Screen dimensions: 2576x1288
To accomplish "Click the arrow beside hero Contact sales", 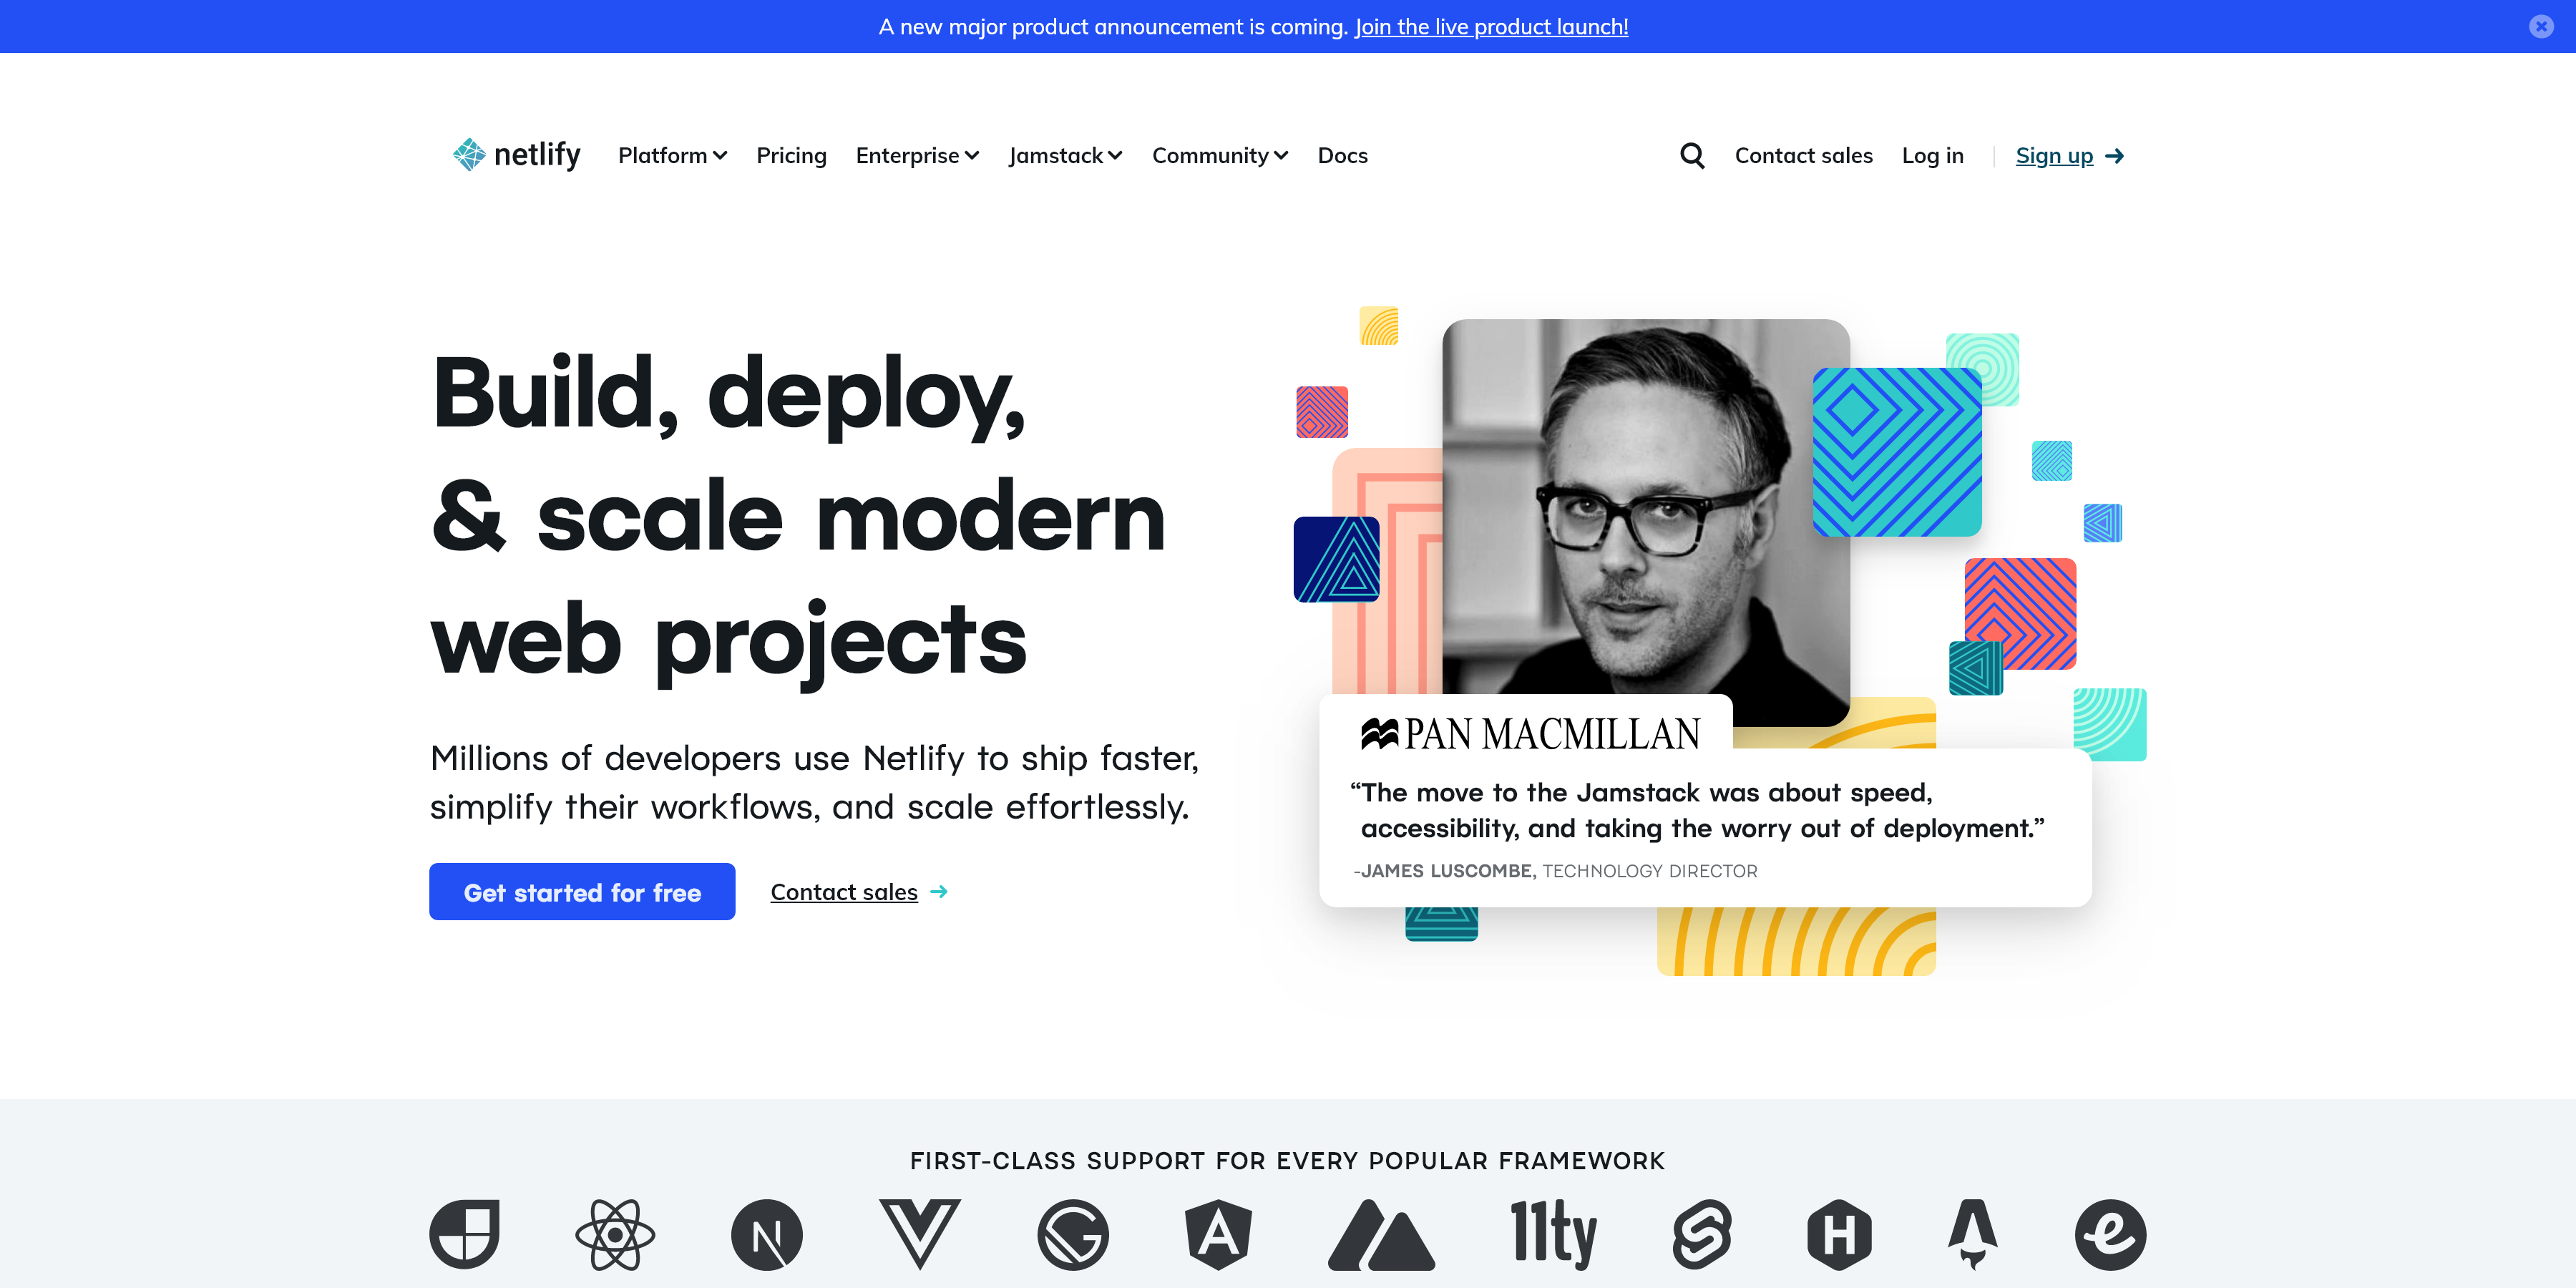I will click(x=938, y=891).
